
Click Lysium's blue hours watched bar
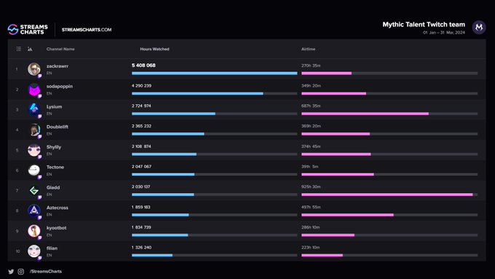point(174,114)
